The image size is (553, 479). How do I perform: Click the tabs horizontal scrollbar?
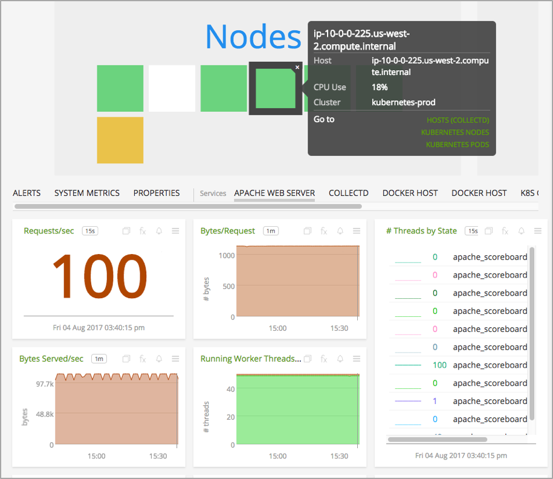(188, 206)
